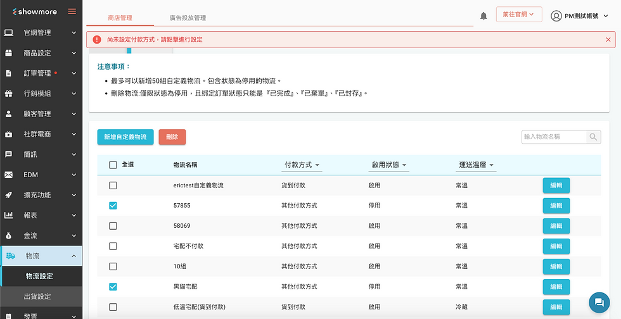This screenshot has width=621, height=319.
Task: Expand the 社群電商 sidebar chevron
Action: [x=74, y=134]
